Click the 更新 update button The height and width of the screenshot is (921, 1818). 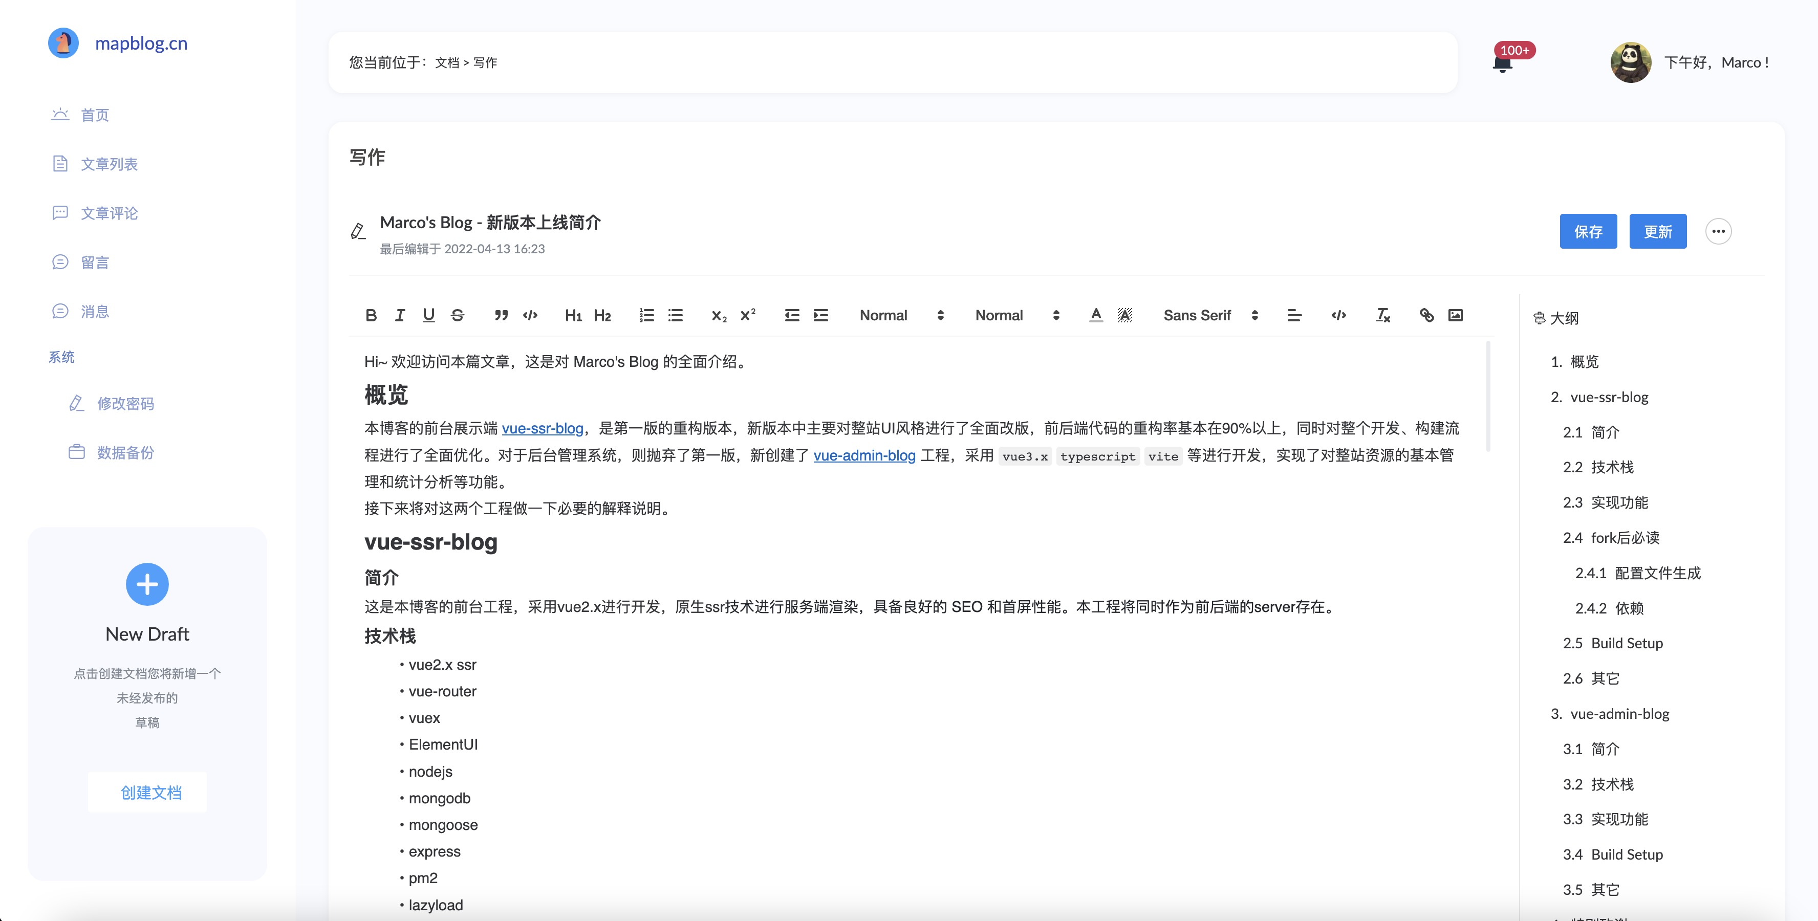(1658, 231)
